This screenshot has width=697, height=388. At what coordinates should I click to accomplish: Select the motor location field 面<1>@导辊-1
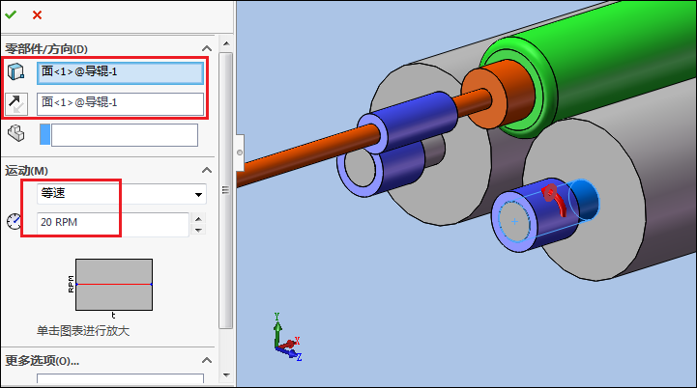point(120,72)
